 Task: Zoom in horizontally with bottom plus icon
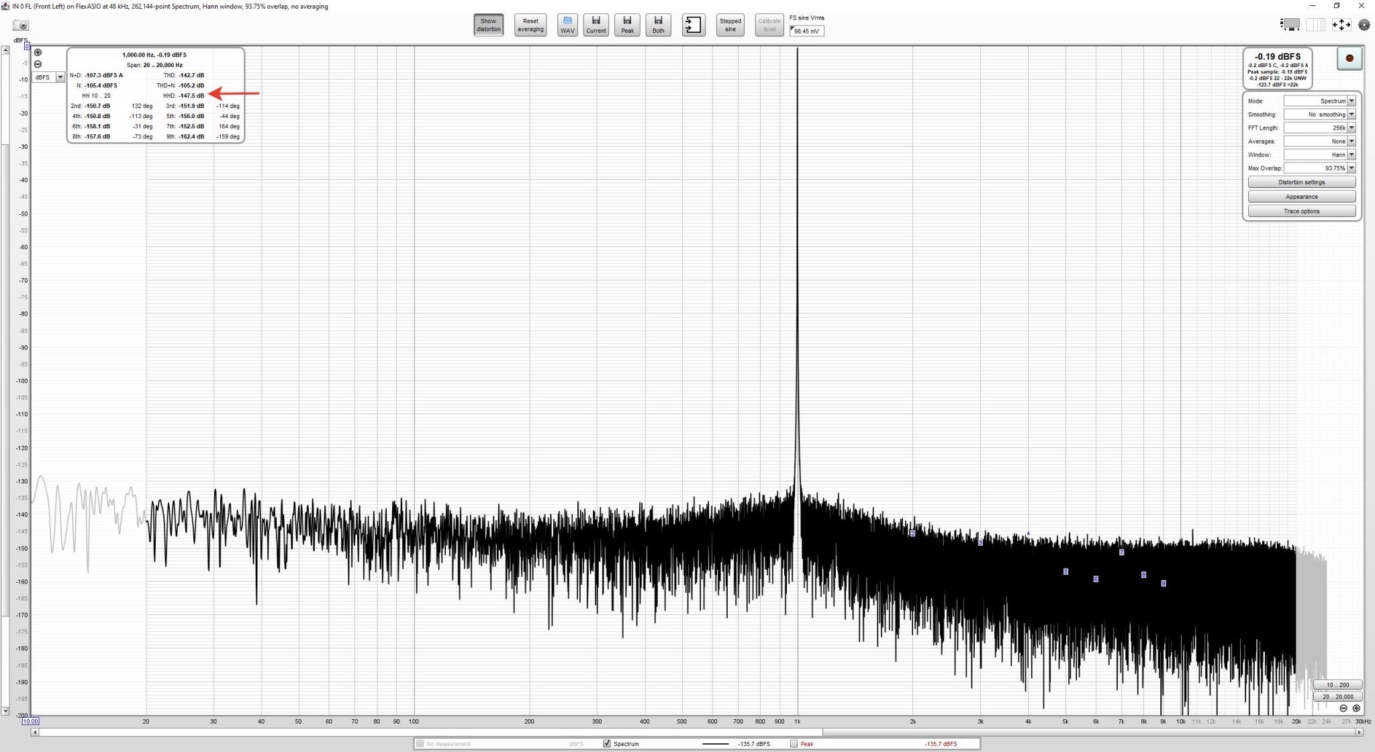(1356, 708)
